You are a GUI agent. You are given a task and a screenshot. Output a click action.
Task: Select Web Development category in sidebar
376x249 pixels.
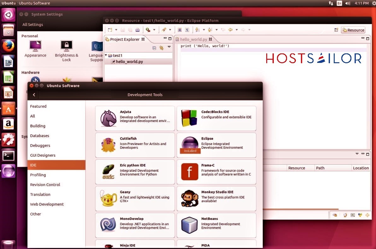tap(47, 204)
